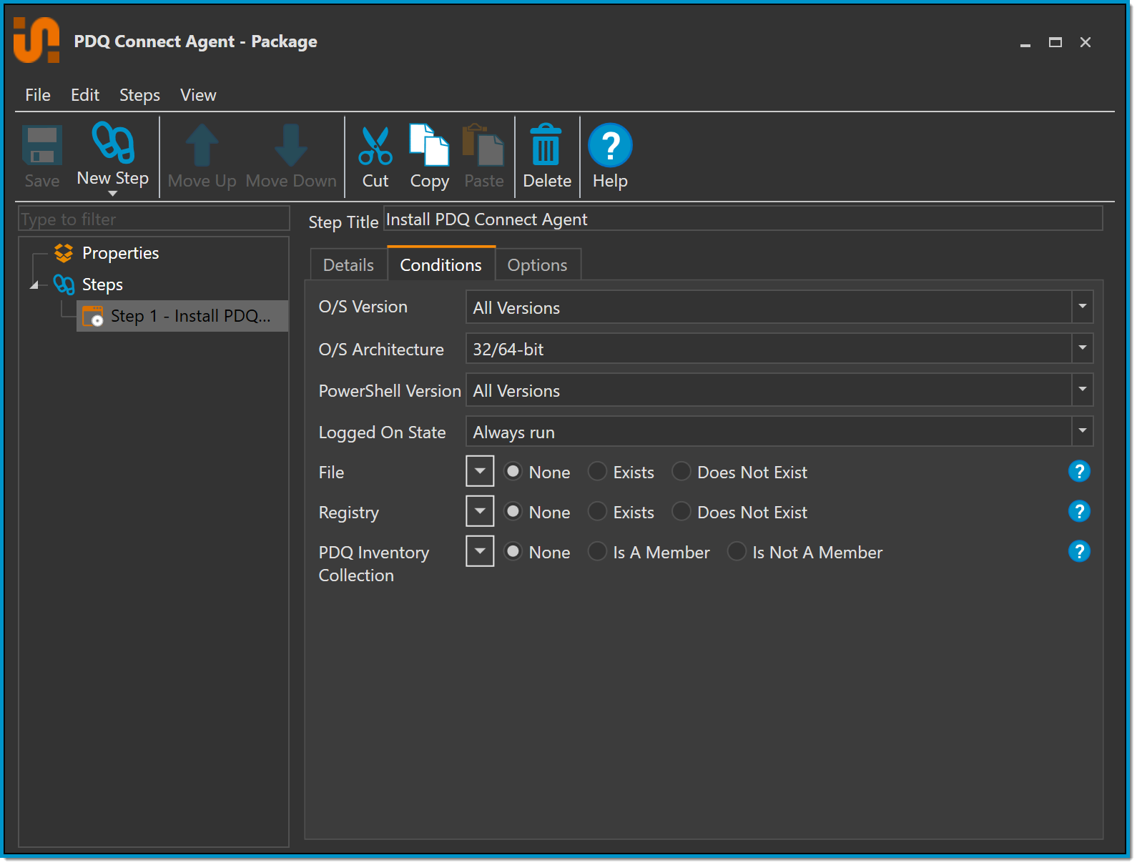Open the Logged On State dropdown
The height and width of the screenshot is (865, 1137).
1083,432
